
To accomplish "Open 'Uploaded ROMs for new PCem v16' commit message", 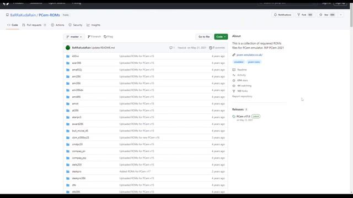I will 140,137.
